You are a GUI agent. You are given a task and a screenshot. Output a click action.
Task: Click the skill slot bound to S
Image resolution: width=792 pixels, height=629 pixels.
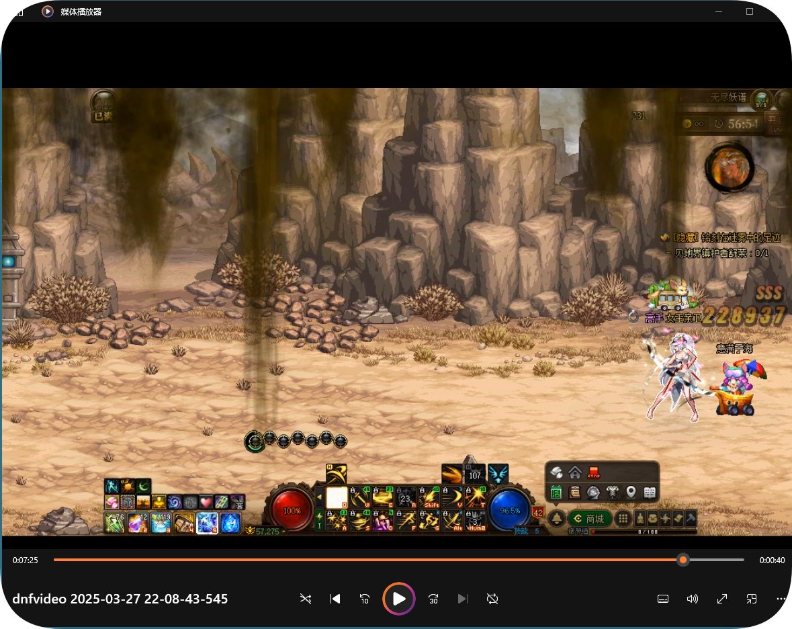(x=359, y=520)
